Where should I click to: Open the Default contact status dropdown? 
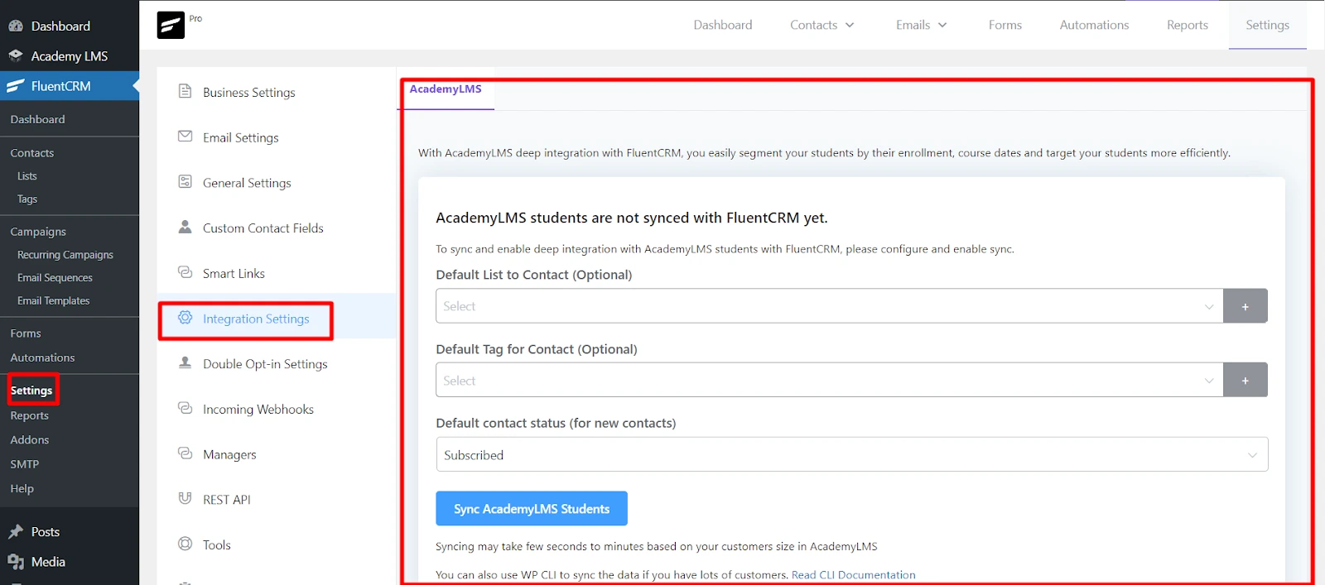pyautogui.click(x=852, y=454)
